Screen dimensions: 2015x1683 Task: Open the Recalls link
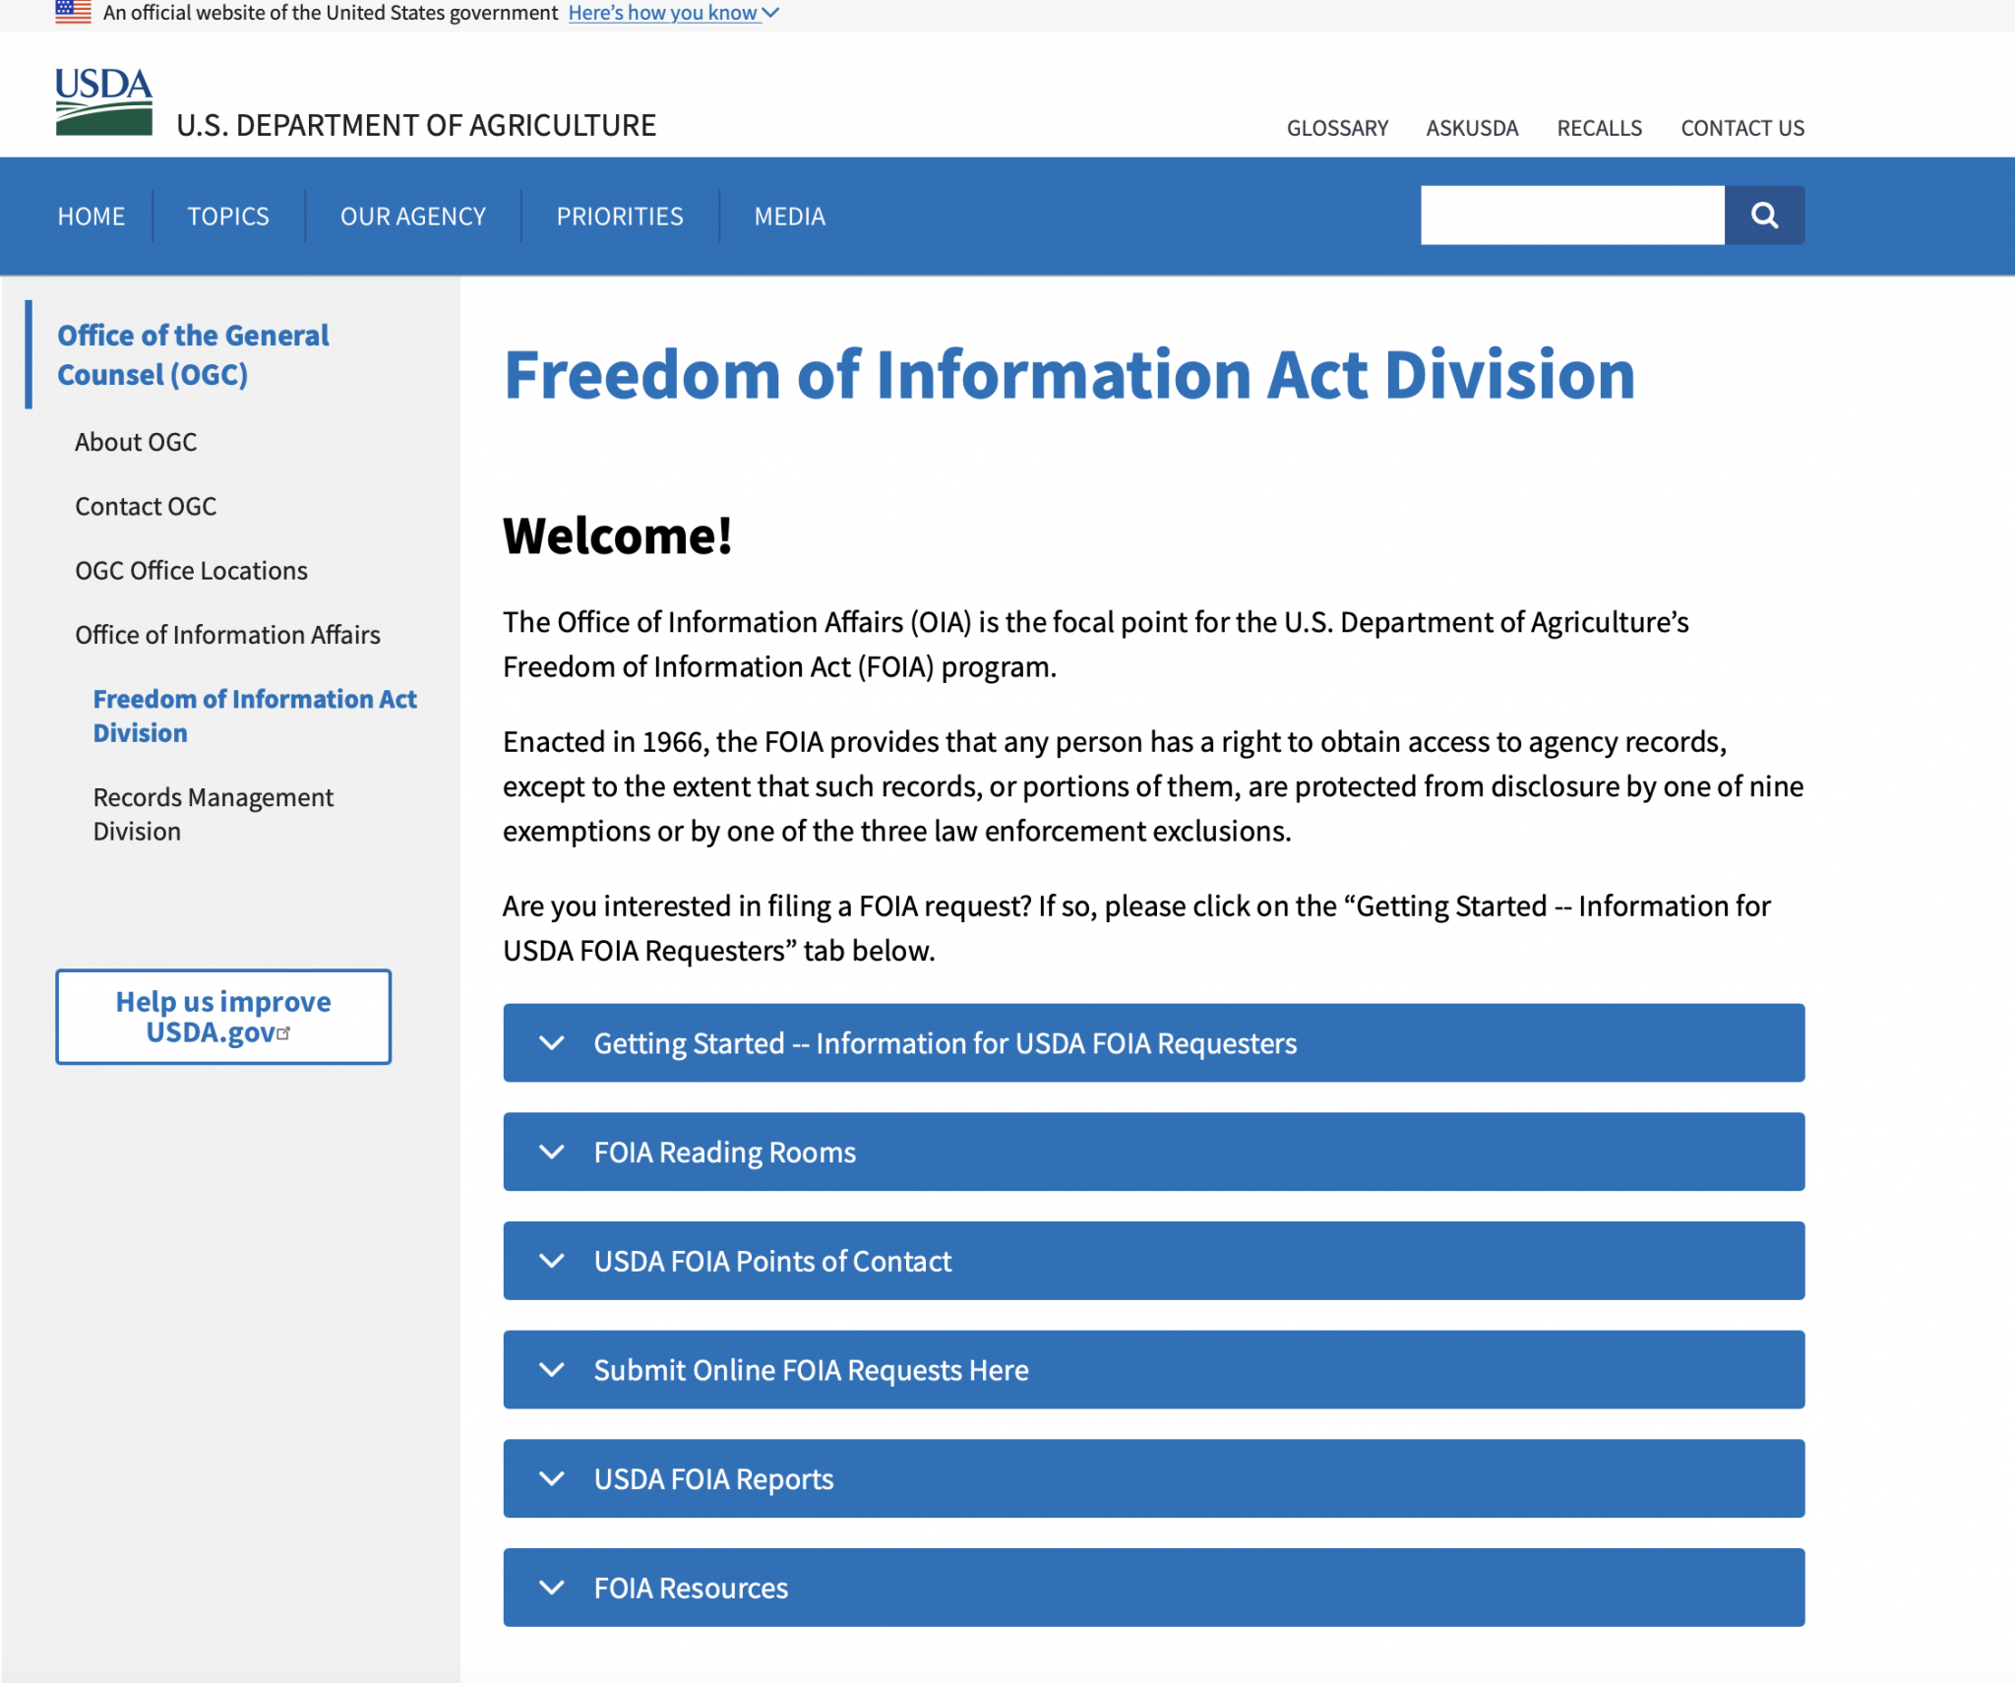click(x=1600, y=128)
